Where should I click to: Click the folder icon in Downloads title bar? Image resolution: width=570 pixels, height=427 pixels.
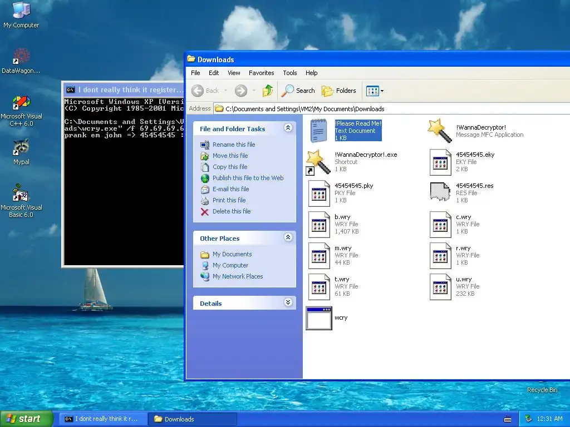point(191,59)
